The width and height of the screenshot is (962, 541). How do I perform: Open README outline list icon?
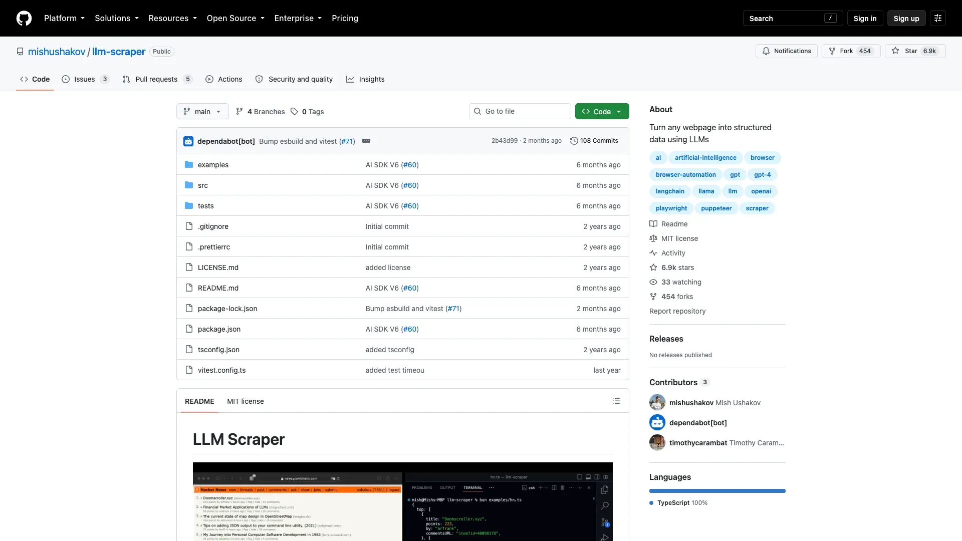(616, 401)
